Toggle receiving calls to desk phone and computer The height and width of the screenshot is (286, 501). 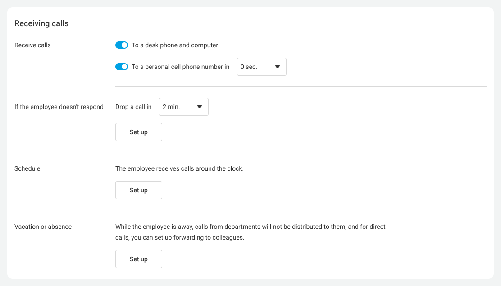122,45
